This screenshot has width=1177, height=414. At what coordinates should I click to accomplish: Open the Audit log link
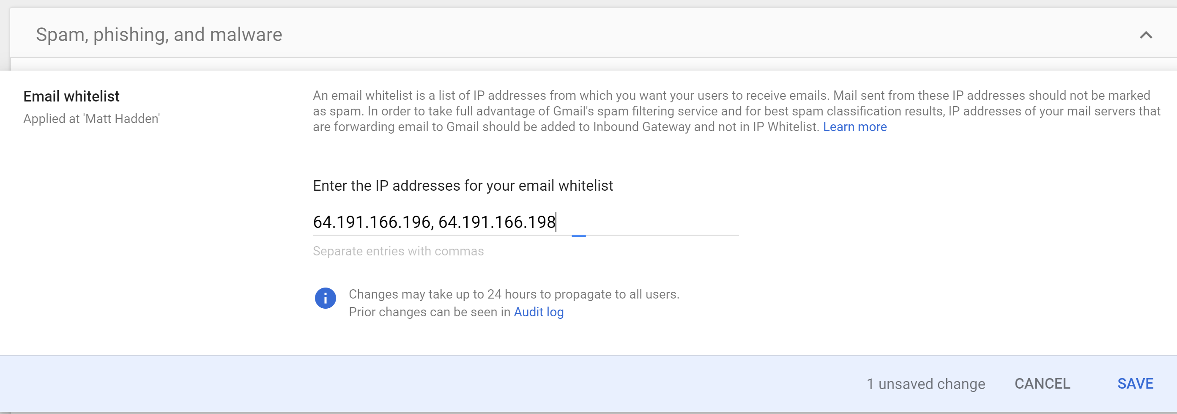[538, 312]
